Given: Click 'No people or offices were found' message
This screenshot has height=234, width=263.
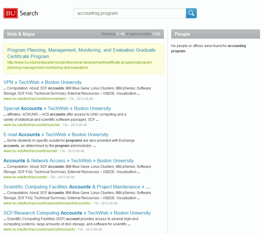Looking at the screenshot, I should click(x=208, y=48).
